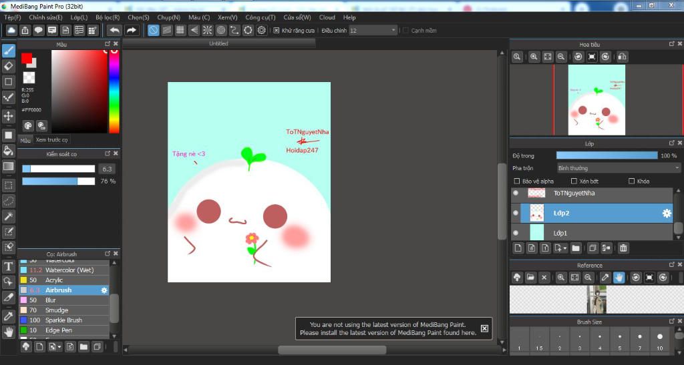Hide the Lớp1 layer

516,233
